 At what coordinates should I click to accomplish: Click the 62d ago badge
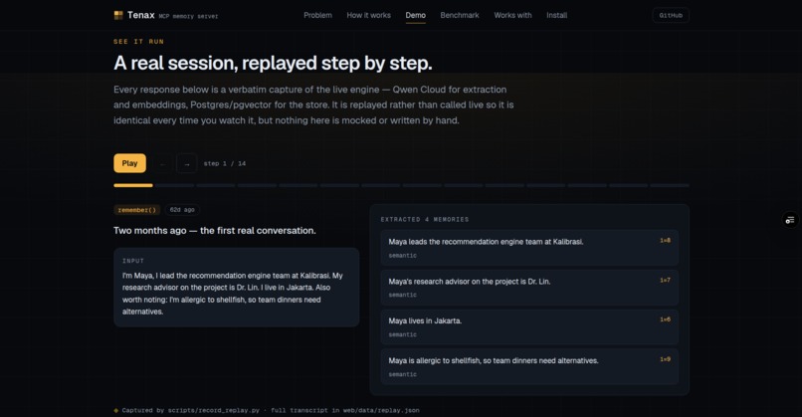click(182, 210)
